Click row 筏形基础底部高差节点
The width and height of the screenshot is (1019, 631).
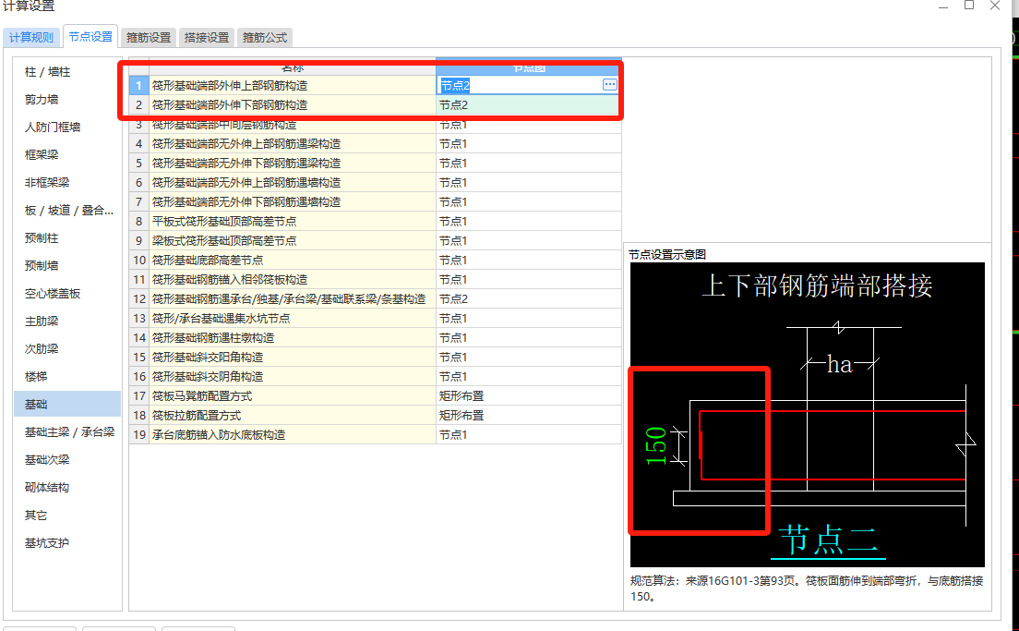(x=293, y=261)
